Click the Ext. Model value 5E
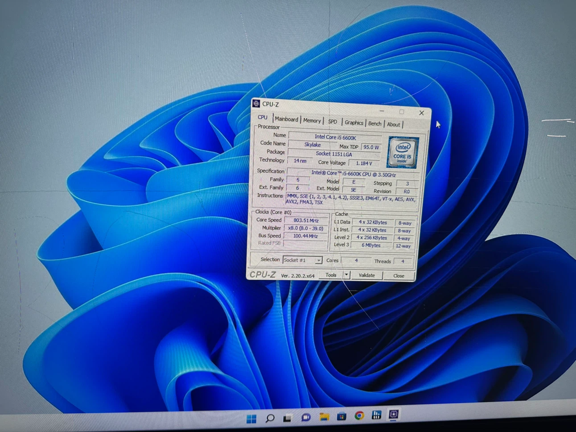This screenshot has width=576, height=432. pos(353,190)
